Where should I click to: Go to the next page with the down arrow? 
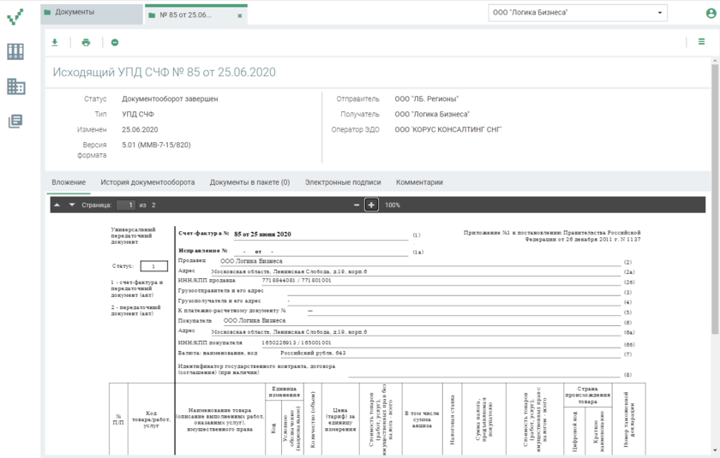tap(72, 205)
